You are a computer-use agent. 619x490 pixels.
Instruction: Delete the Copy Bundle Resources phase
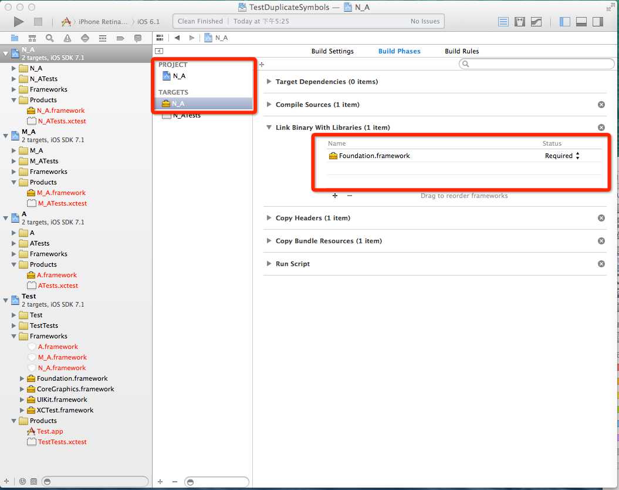pyautogui.click(x=601, y=241)
